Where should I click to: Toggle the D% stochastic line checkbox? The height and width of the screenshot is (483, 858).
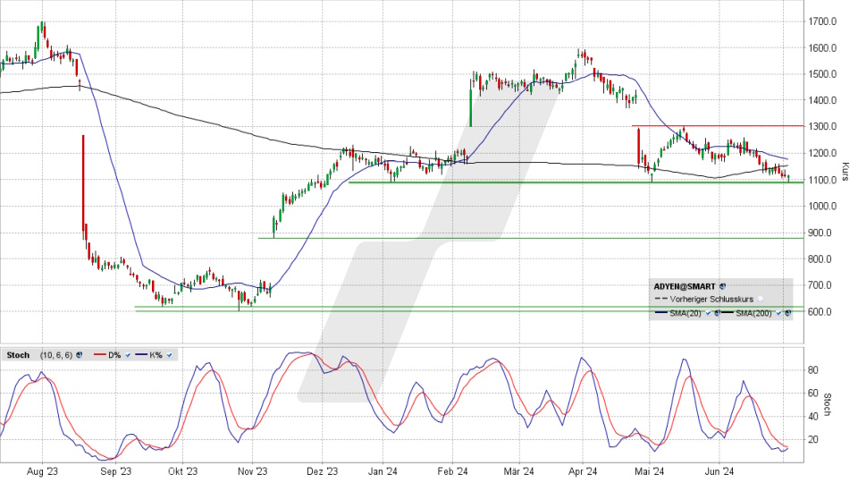click(128, 355)
